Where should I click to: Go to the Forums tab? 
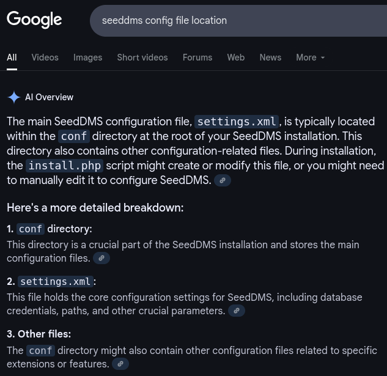[197, 57]
